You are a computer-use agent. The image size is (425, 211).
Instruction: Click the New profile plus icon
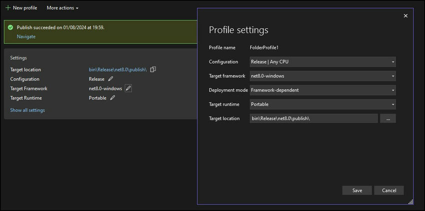8,8
